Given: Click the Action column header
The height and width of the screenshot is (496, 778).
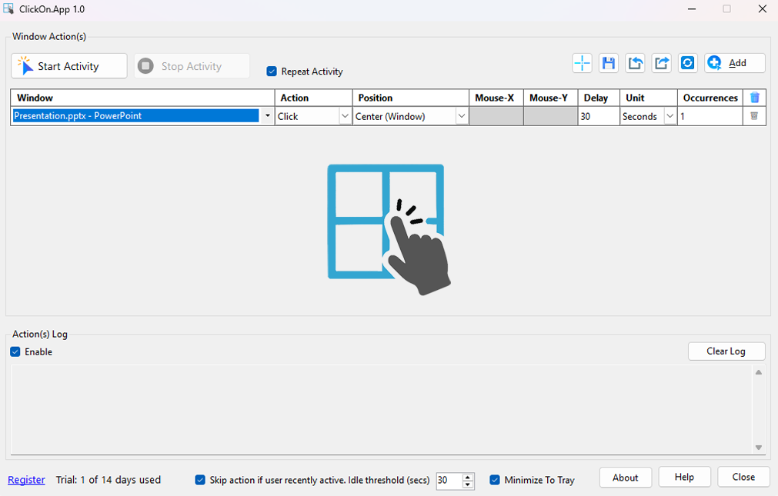Looking at the screenshot, I should pos(313,98).
